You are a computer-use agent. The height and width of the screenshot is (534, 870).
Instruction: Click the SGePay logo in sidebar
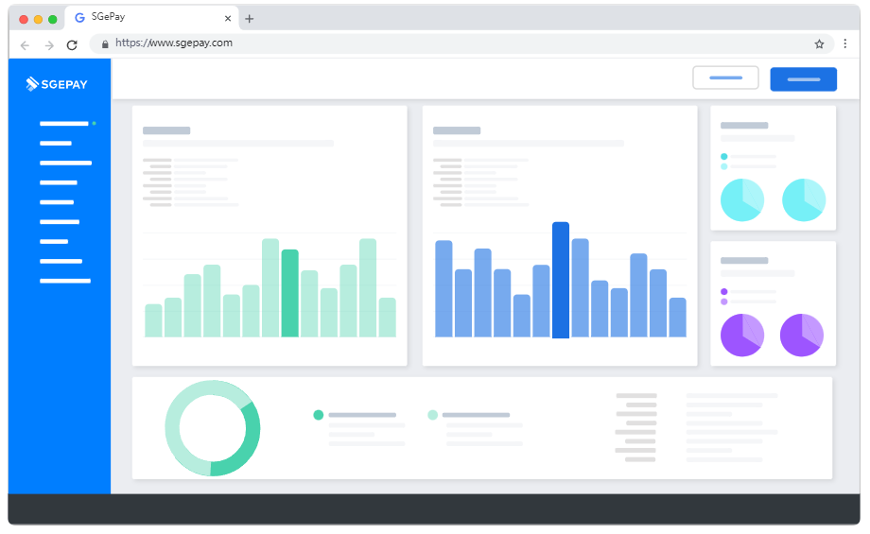click(57, 84)
